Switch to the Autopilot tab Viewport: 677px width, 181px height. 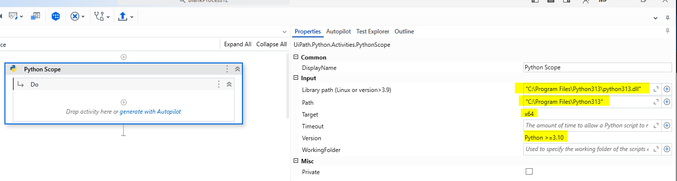(338, 31)
